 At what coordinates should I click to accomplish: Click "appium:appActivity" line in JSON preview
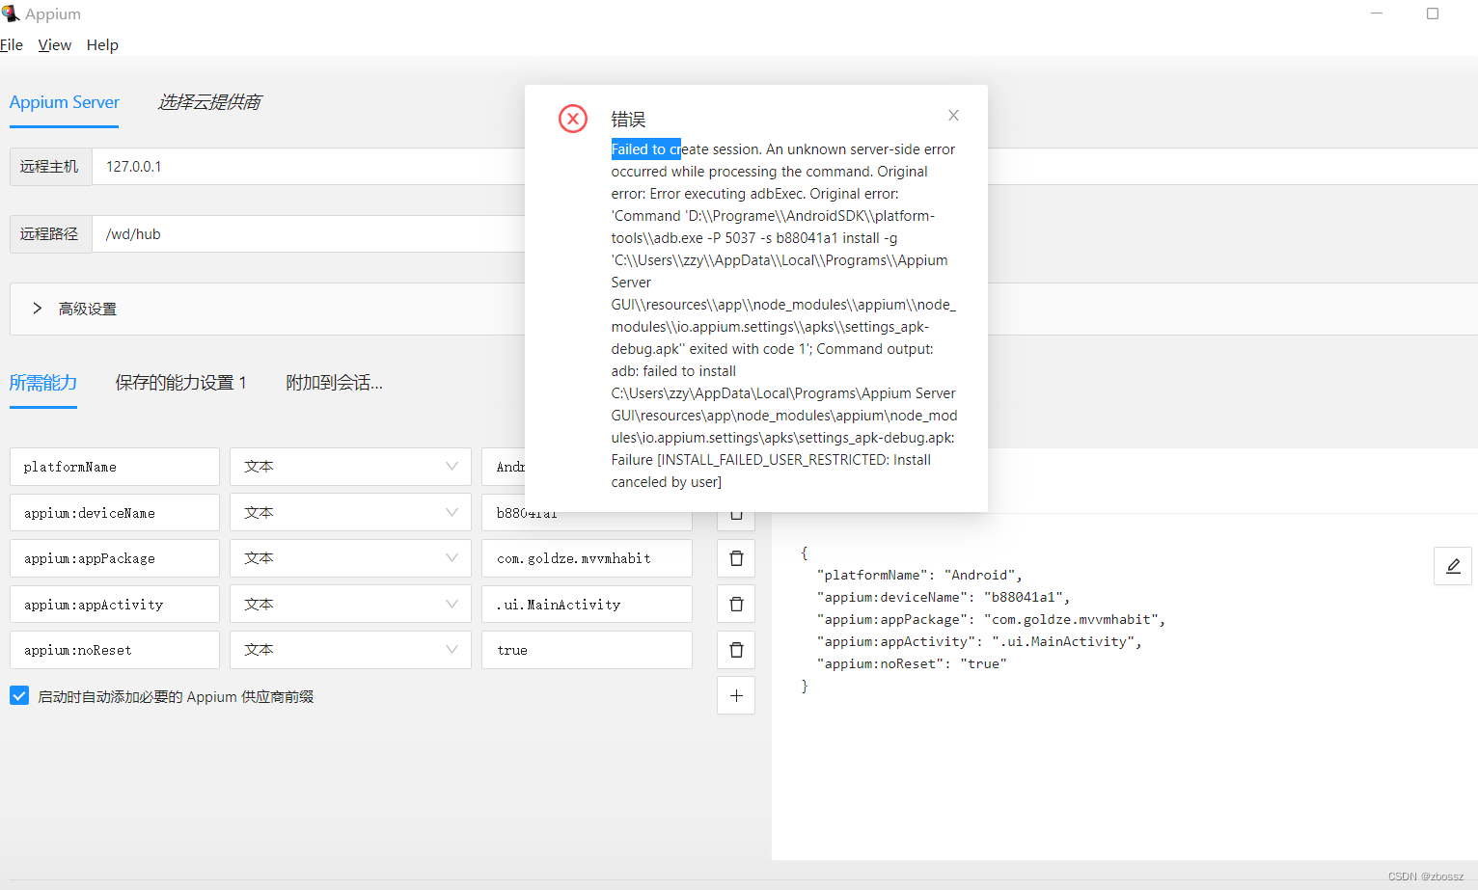point(979,641)
